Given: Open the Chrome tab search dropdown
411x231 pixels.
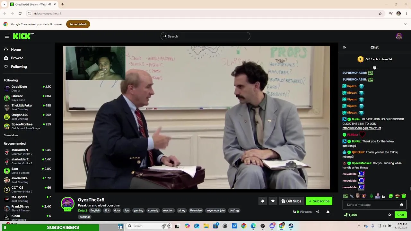Looking at the screenshot, I should tap(4, 4).
